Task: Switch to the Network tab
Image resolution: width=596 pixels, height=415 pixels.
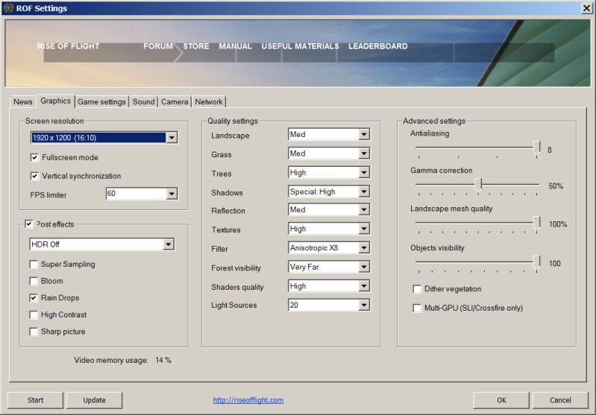Action: (x=209, y=102)
